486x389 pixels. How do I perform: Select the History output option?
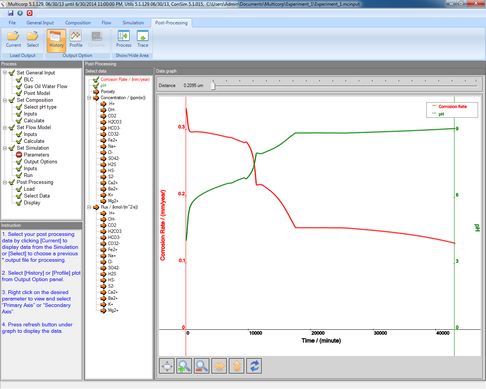pyautogui.click(x=56, y=39)
